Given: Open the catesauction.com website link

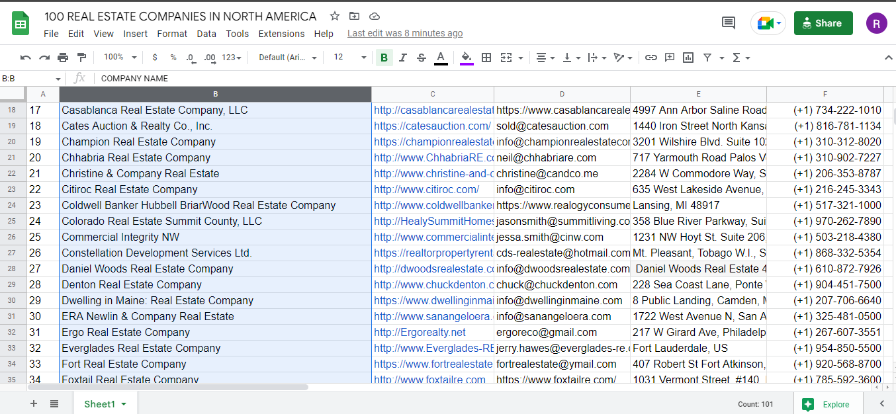Looking at the screenshot, I should [432, 126].
